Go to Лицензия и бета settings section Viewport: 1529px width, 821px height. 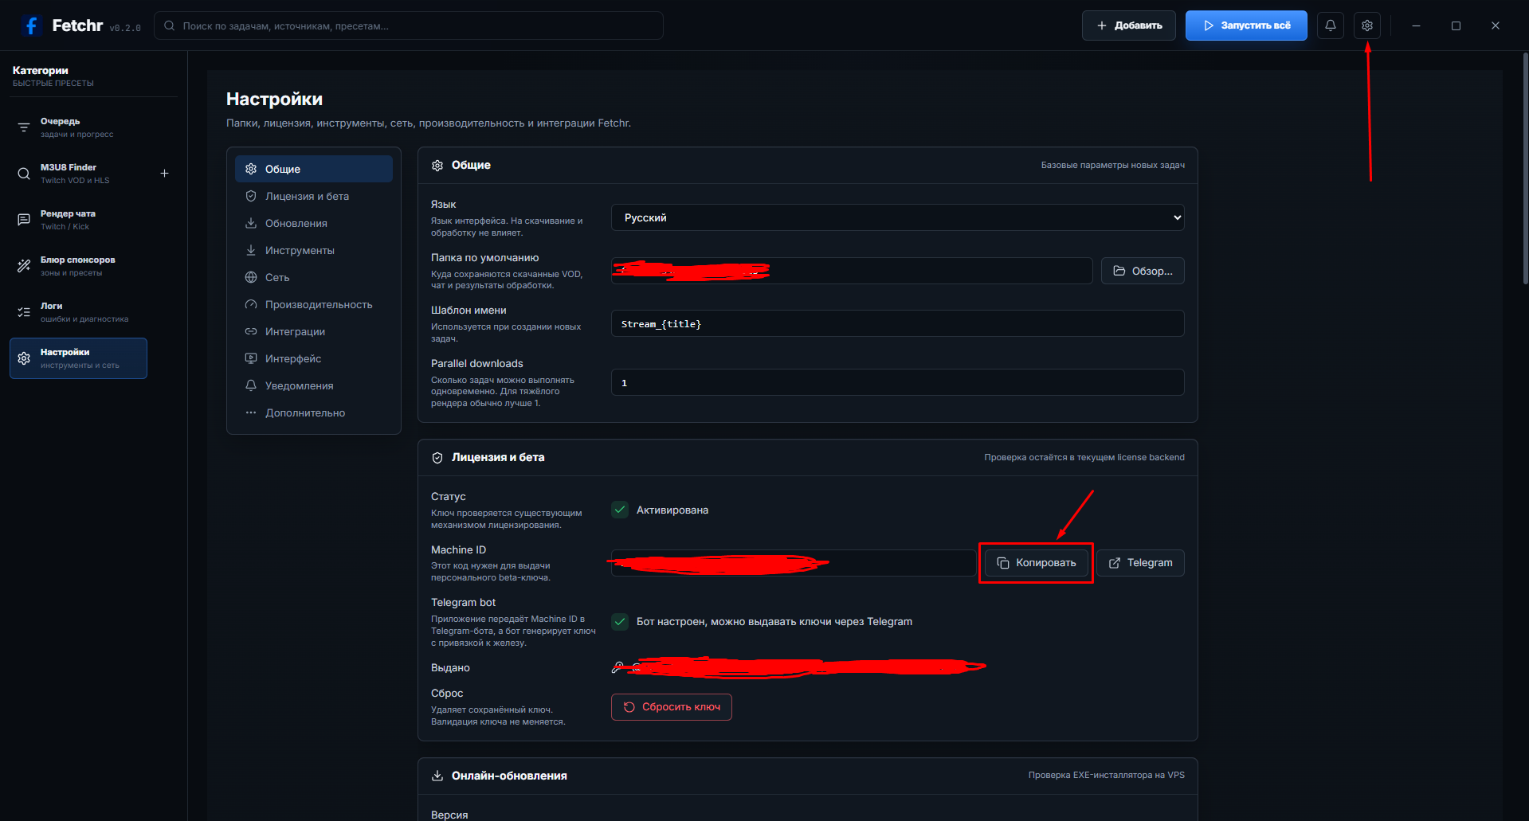314,196
